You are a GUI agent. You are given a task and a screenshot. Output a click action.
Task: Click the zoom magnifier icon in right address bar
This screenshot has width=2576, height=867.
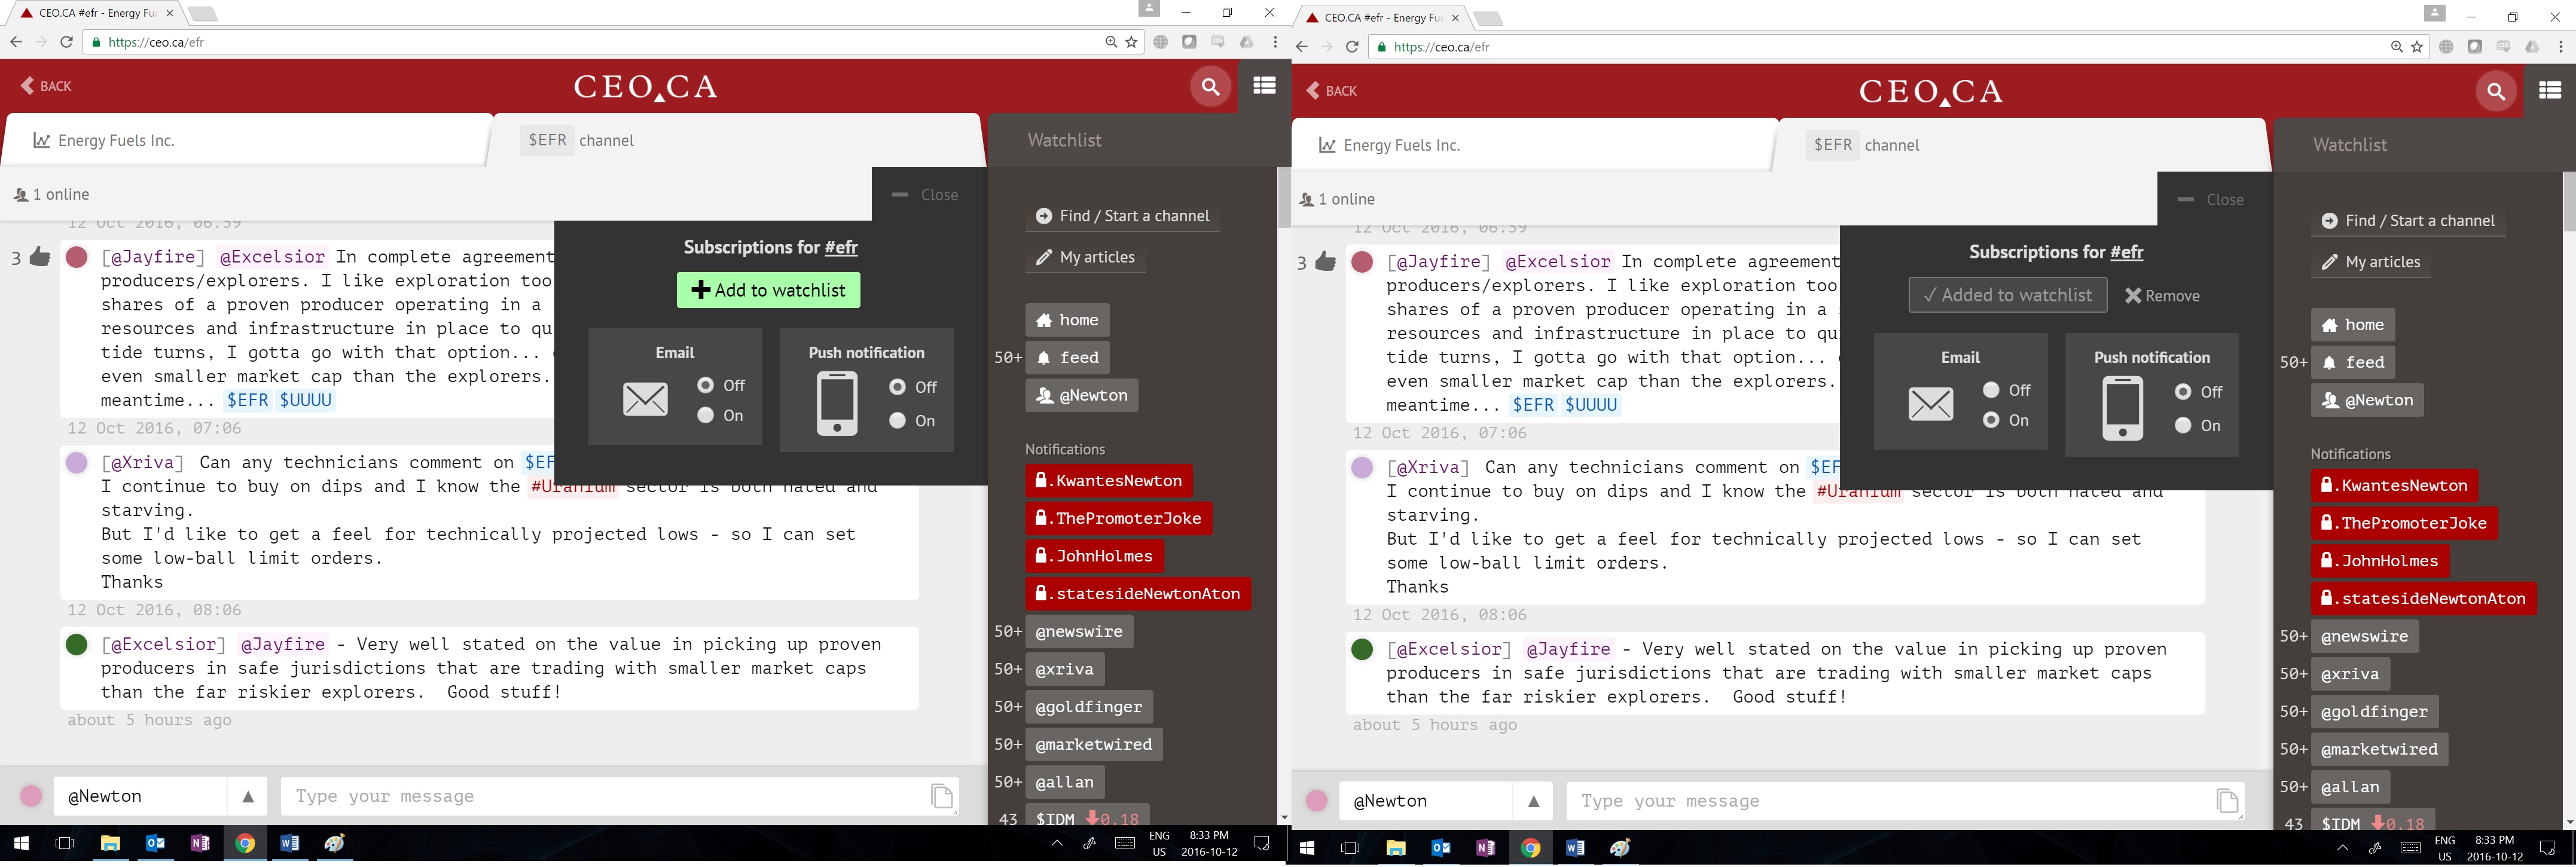[2396, 47]
